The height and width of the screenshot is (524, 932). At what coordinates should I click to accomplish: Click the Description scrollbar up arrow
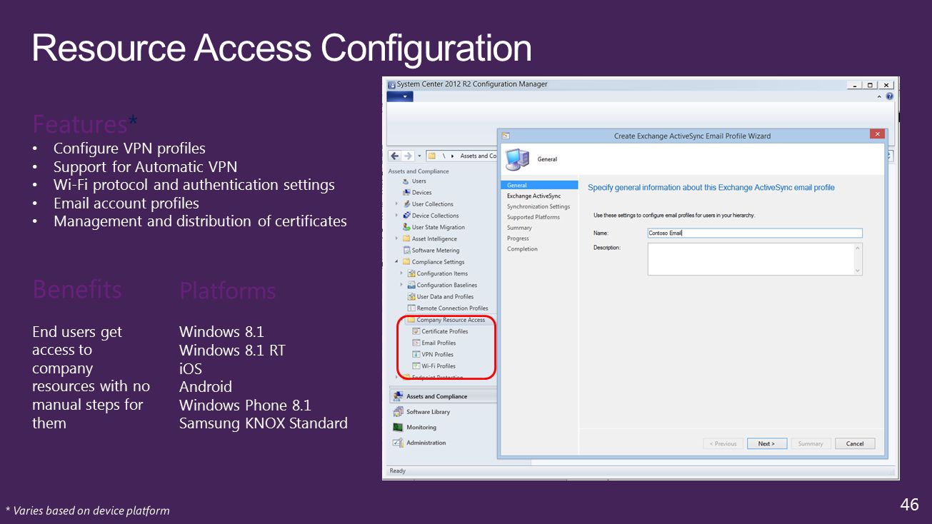point(858,248)
